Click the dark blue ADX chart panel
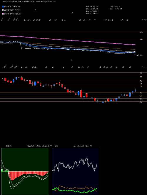This screenshot has height=195, width=147. pyautogui.click(x=75, y=171)
